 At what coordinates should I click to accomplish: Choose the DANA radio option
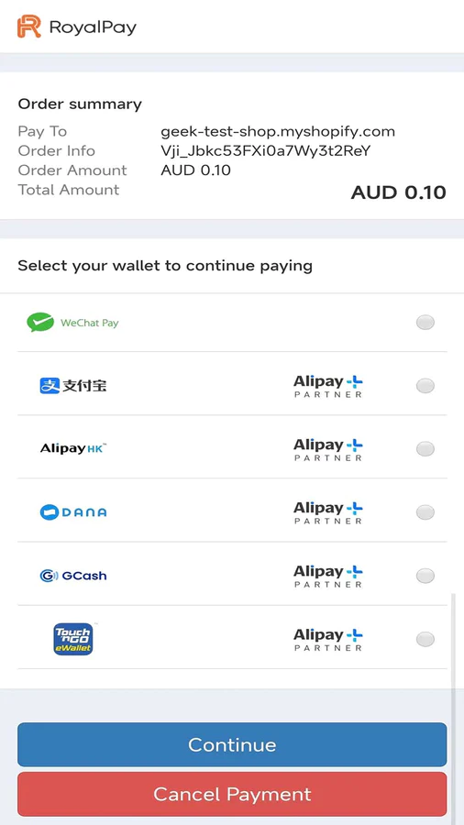point(425,512)
